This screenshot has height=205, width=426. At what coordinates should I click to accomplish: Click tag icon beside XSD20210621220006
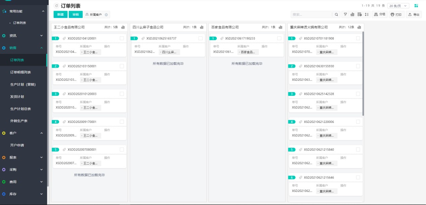[300, 122]
